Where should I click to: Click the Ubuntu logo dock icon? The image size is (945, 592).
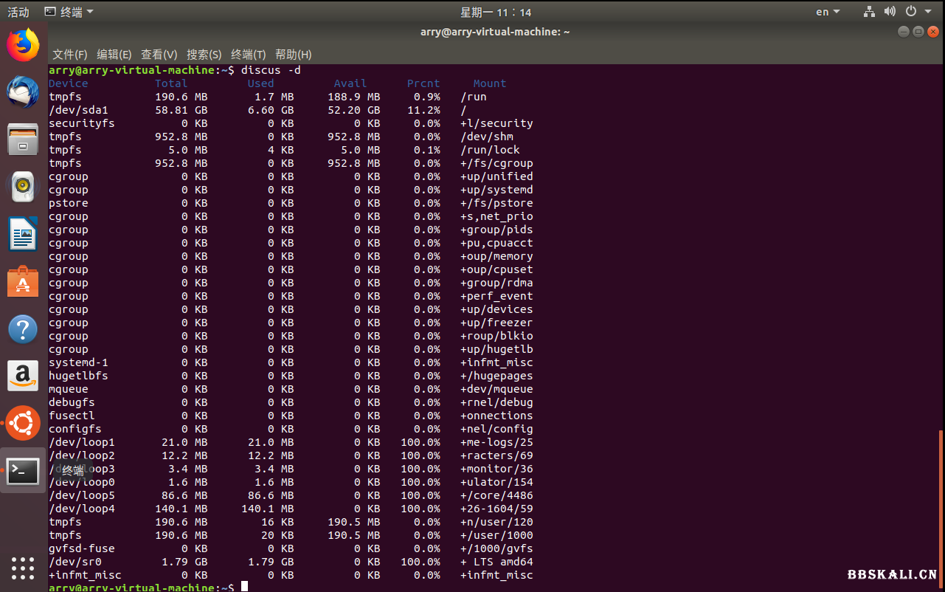pos(23,424)
